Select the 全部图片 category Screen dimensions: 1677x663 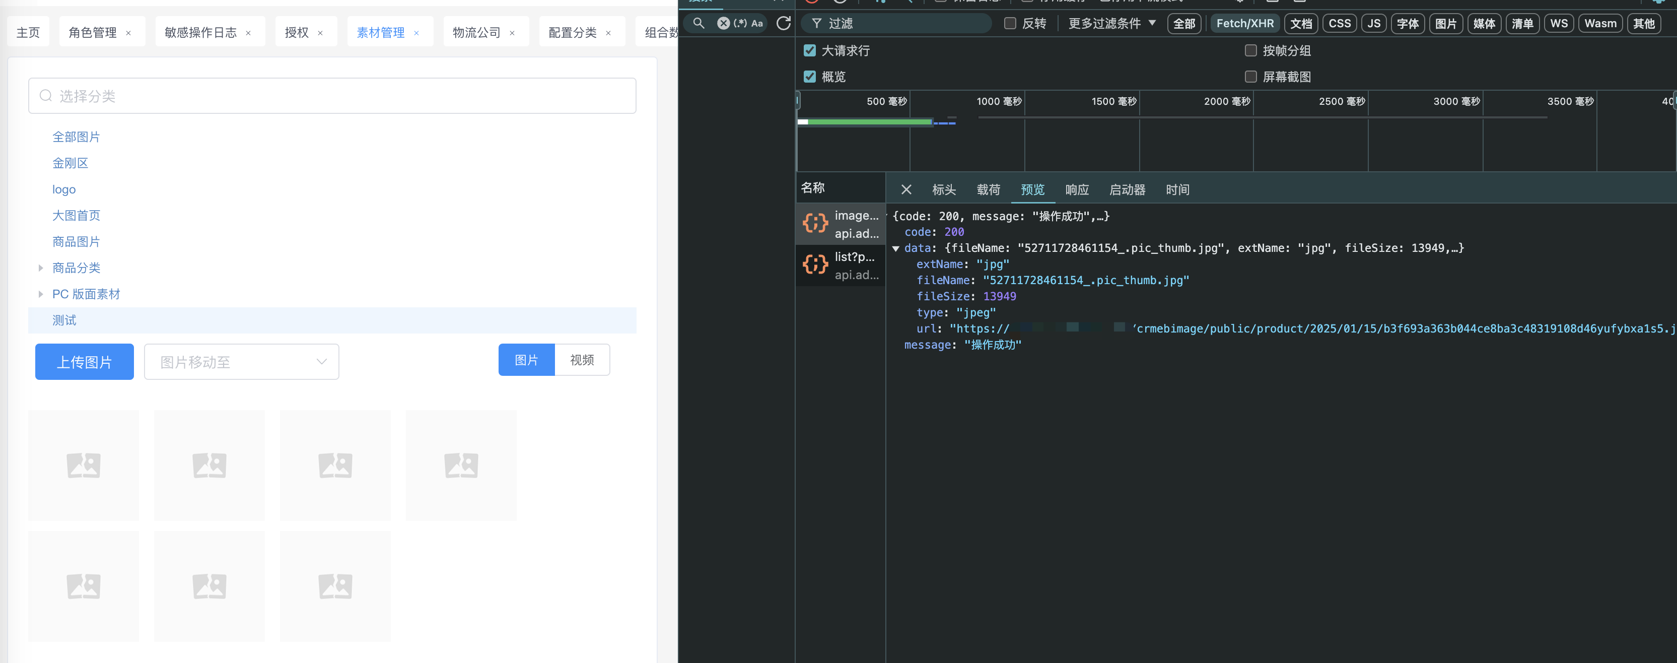click(76, 137)
